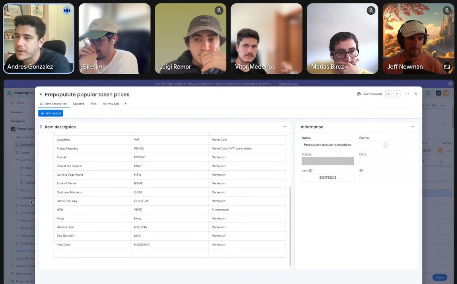This screenshot has height=284, width=457.
Task: Click the SP field
Action: 385,178
